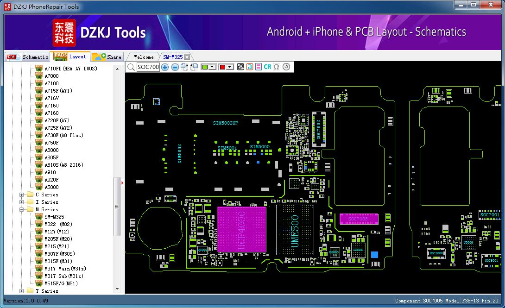Screen dimensions: 505x308
Task: Switch to the Schematic tab
Action: click(28, 57)
